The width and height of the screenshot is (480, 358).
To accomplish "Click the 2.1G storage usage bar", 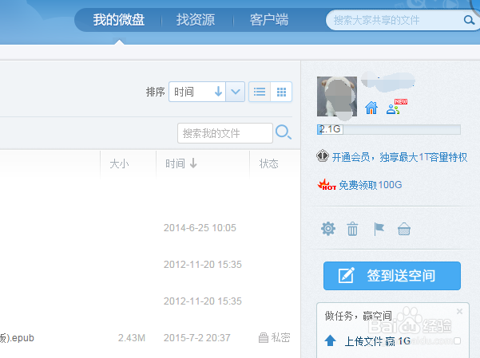I will coord(389,129).
